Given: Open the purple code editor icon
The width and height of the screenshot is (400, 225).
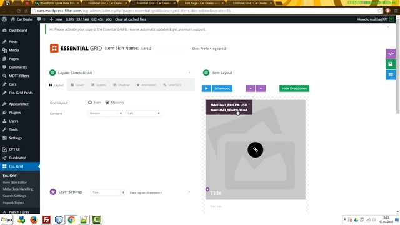Looking at the screenshot, I should (390, 54).
